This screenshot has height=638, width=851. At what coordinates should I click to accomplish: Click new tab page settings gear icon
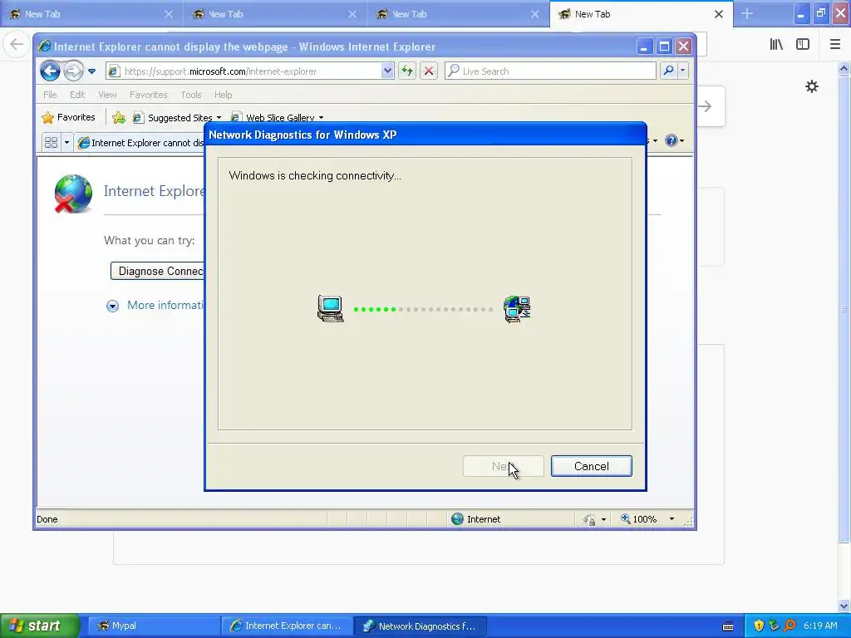tap(811, 86)
